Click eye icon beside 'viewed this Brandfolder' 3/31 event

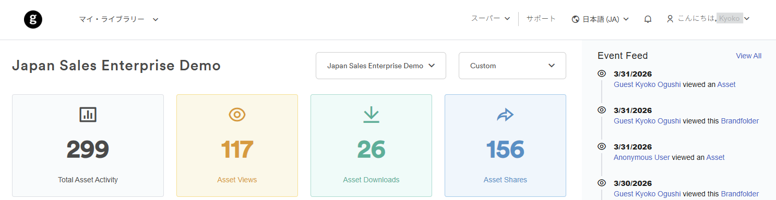(601, 110)
